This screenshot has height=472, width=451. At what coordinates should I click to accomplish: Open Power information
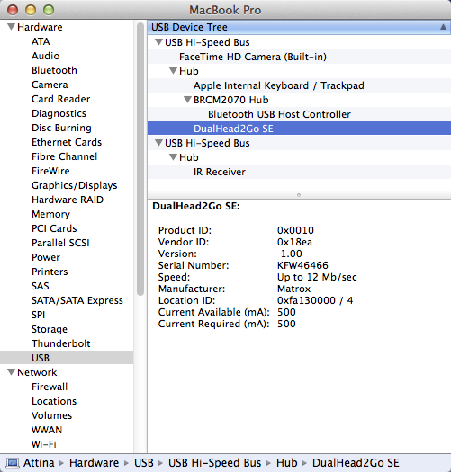pyautogui.click(x=46, y=257)
